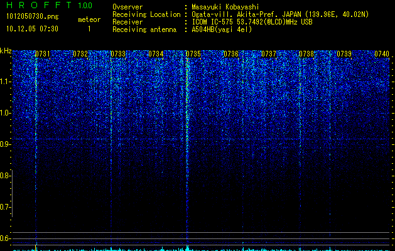Viewport: 395px width, 251px height.
Task: Click the Ogata-vill. Akita-Pref. JAPAN location text
Action: (280, 14)
